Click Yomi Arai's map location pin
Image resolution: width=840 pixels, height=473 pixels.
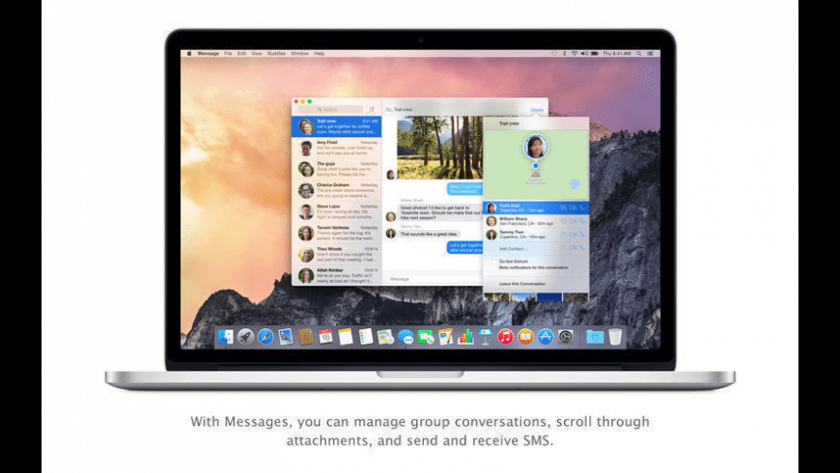coord(536,148)
